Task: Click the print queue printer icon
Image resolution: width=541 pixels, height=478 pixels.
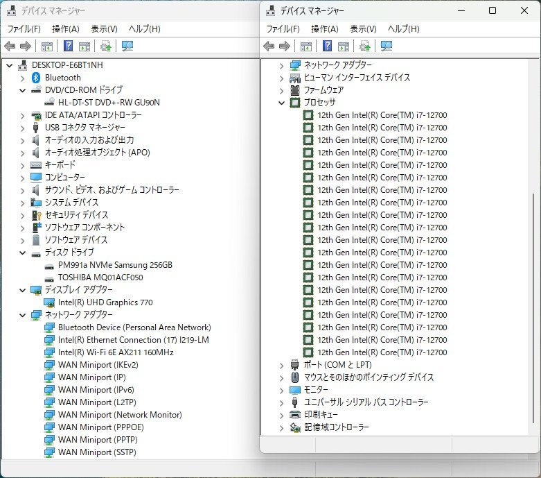Action: 295,414
